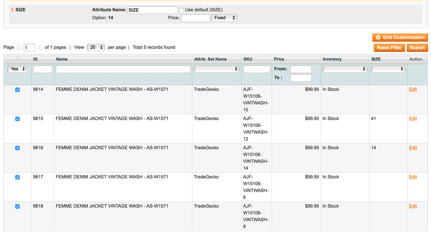431x234 pixels.
Task: Sort grid by the SKU column header
Action: pos(248,59)
